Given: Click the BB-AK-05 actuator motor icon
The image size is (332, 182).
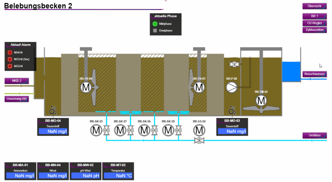Looking at the screenshot, I should tap(96, 130).
